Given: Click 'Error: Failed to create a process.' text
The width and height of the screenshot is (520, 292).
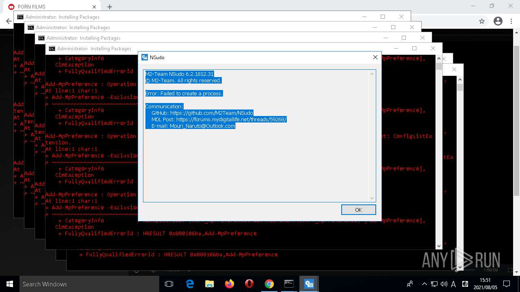Looking at the screenshot, I should pos(184,94).
